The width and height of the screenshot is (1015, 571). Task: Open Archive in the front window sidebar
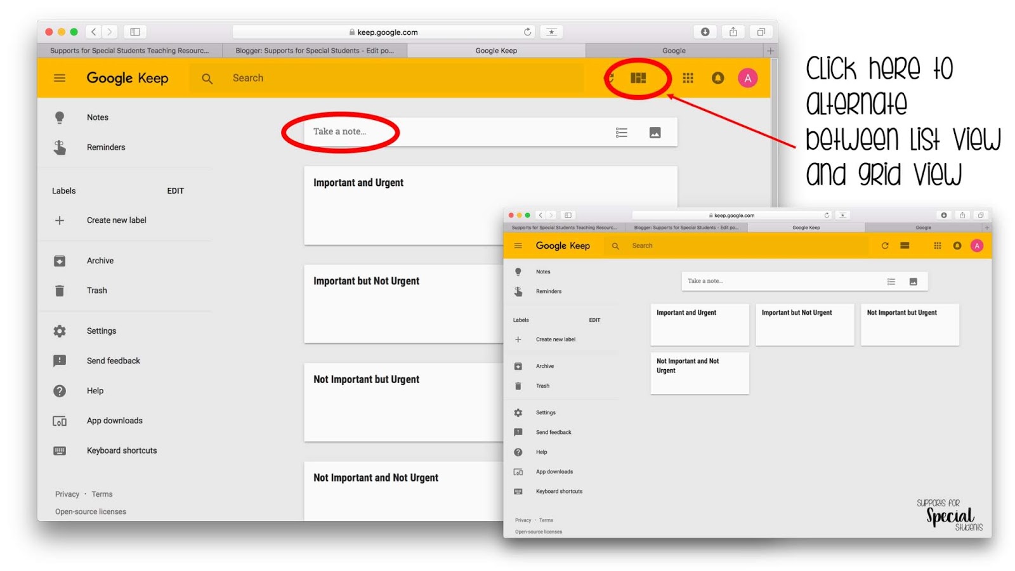pyautogui.click(x=545, y=367)
